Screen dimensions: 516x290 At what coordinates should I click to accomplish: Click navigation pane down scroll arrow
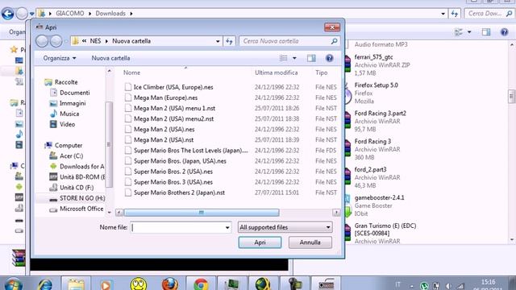pyautogui.click(x=110, y=213)
